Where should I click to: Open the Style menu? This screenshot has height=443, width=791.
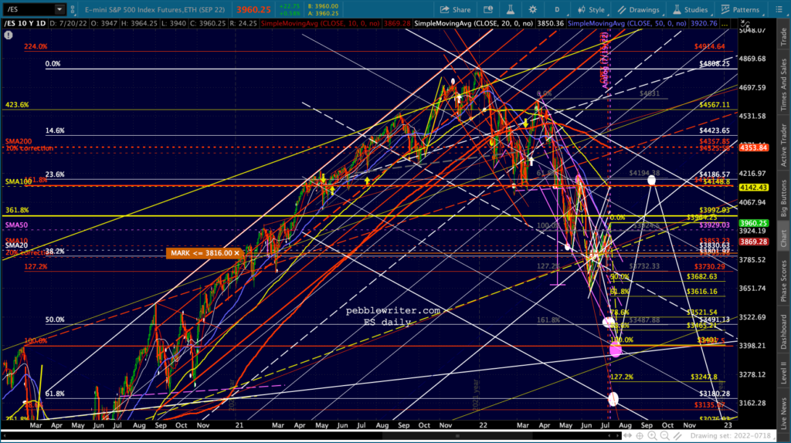pos(591,9)
